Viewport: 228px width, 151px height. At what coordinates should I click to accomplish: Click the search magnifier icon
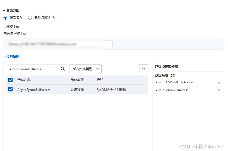click(63, 69)
